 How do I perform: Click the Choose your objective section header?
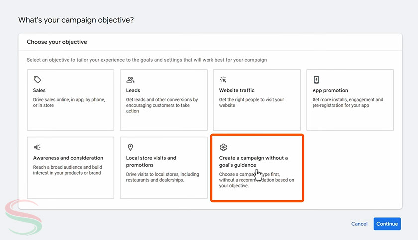tap(57, 42)
